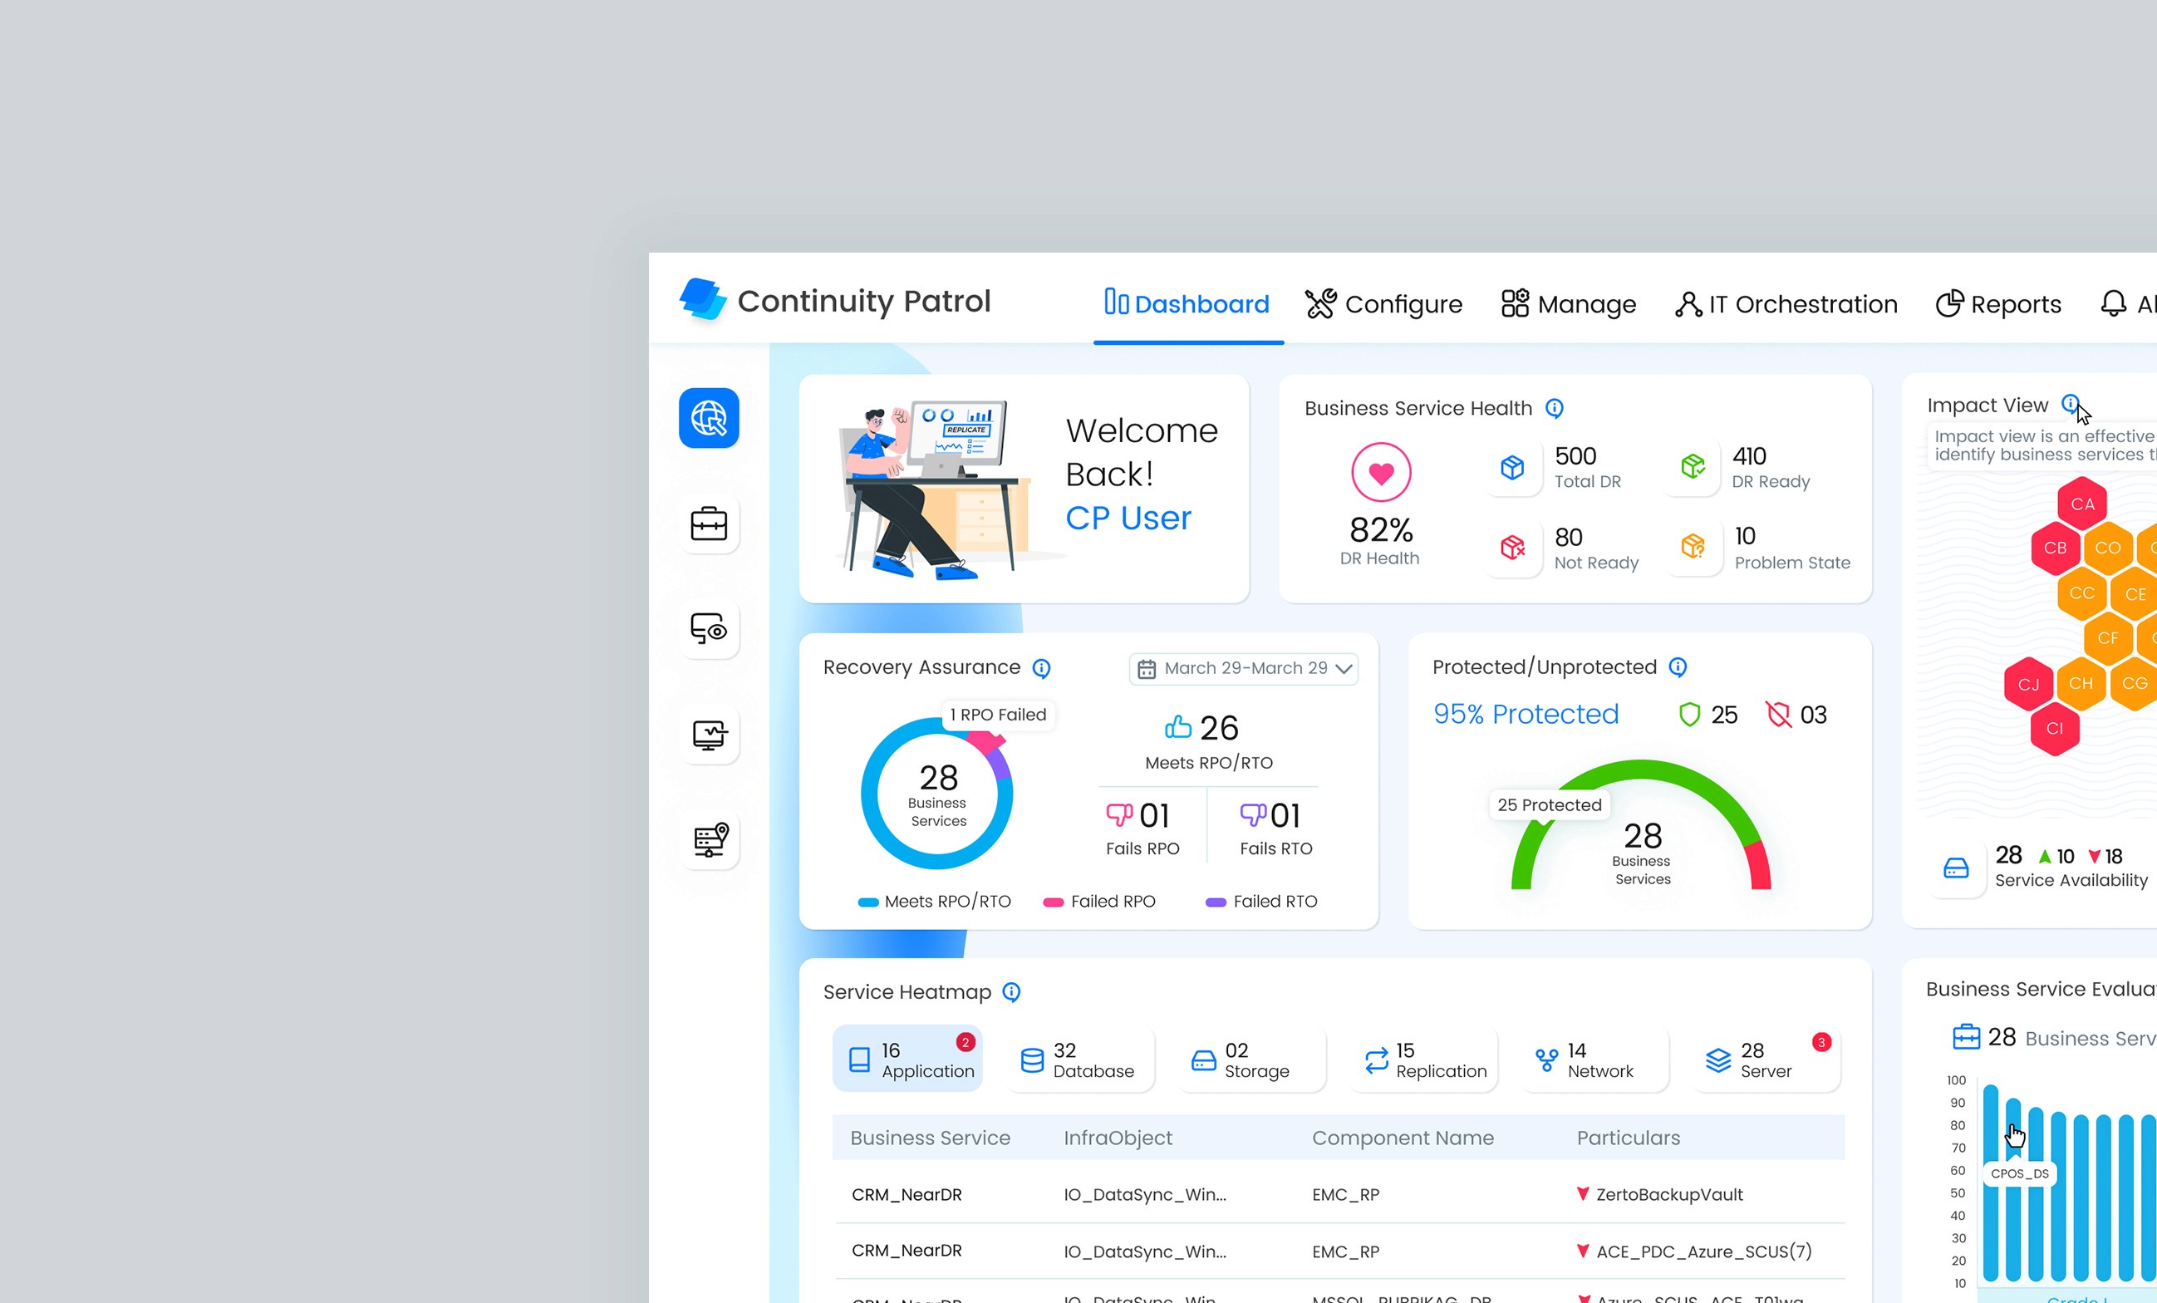
Task: Click the Failed RTO legend item
Action: click(x=1261, y=901)
